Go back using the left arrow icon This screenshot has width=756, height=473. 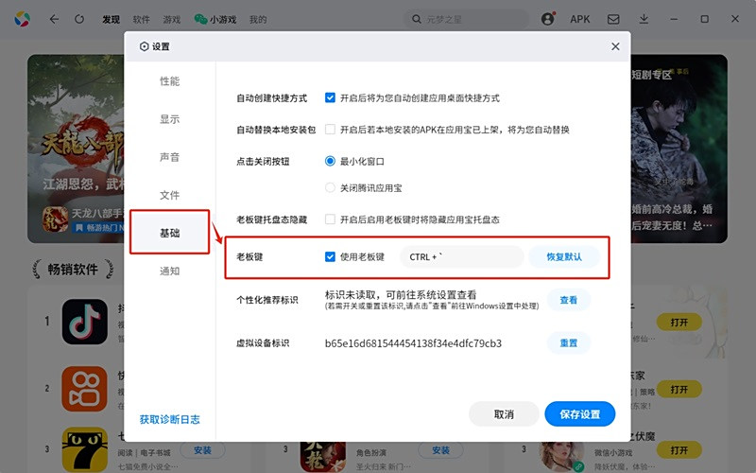point(54,19)
